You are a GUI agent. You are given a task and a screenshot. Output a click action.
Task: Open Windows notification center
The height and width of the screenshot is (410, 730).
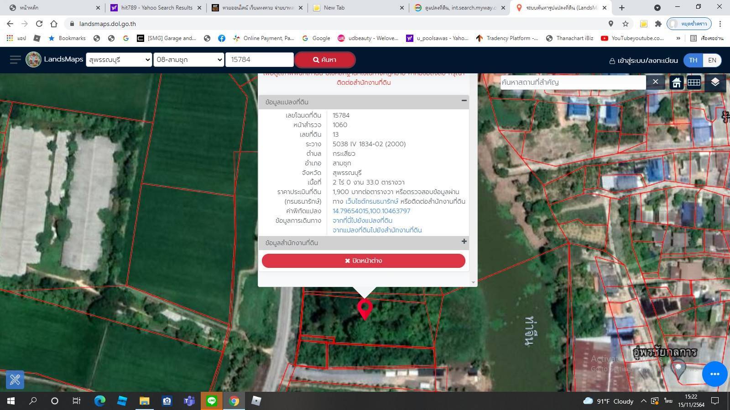pyautogui.click(x=715, y=401)
